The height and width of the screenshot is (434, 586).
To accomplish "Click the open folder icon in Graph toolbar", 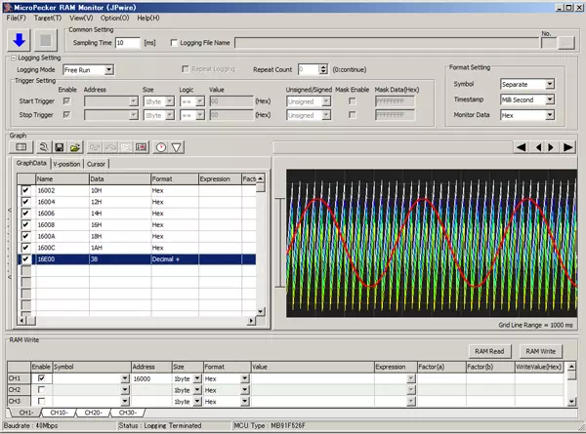I will tap(74, 146).
